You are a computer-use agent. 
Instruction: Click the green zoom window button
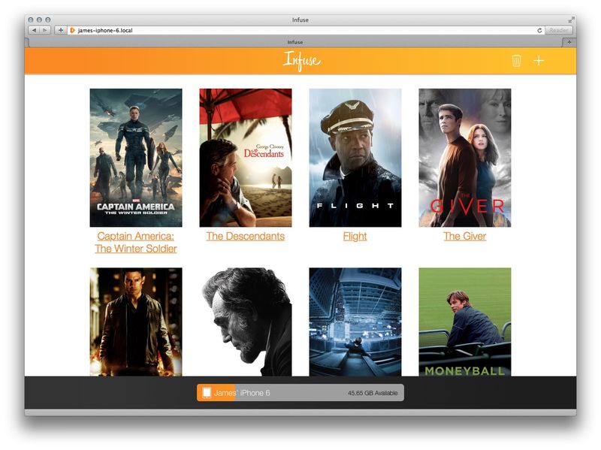48,20
